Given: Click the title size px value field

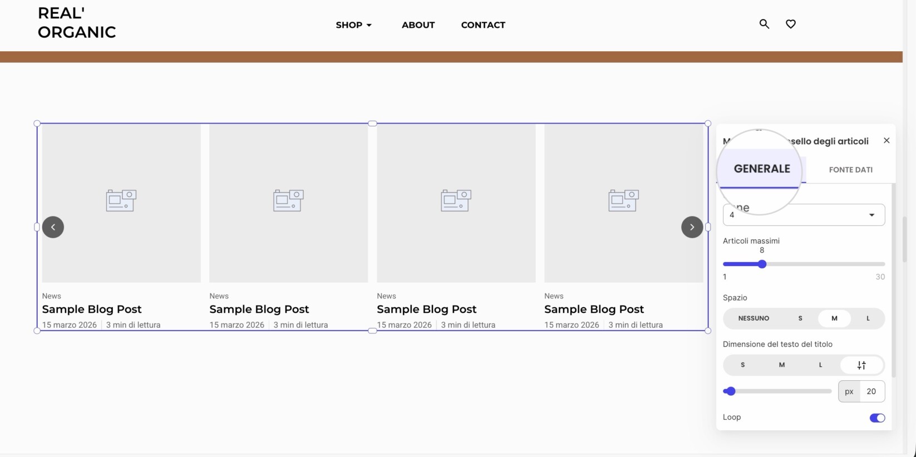Looking at the screenshot, I should pos(871,391).
